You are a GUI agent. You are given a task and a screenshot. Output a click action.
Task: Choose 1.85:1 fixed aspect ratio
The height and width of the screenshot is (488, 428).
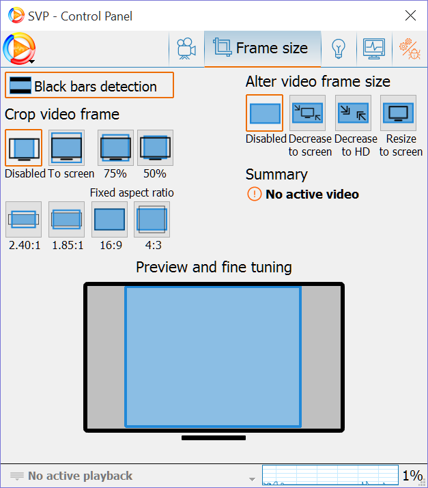tap(66, 219)
